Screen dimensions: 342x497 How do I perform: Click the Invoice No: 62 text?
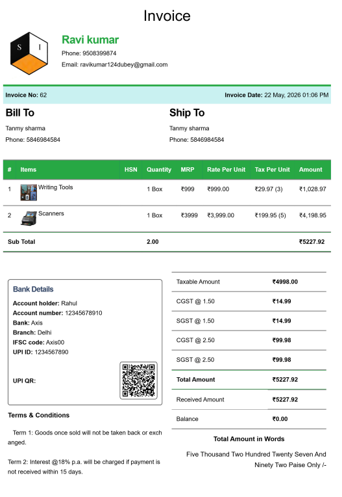click(26, 95)
